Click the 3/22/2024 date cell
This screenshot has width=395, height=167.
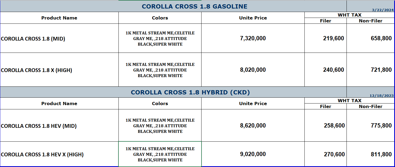coord(382,10)
